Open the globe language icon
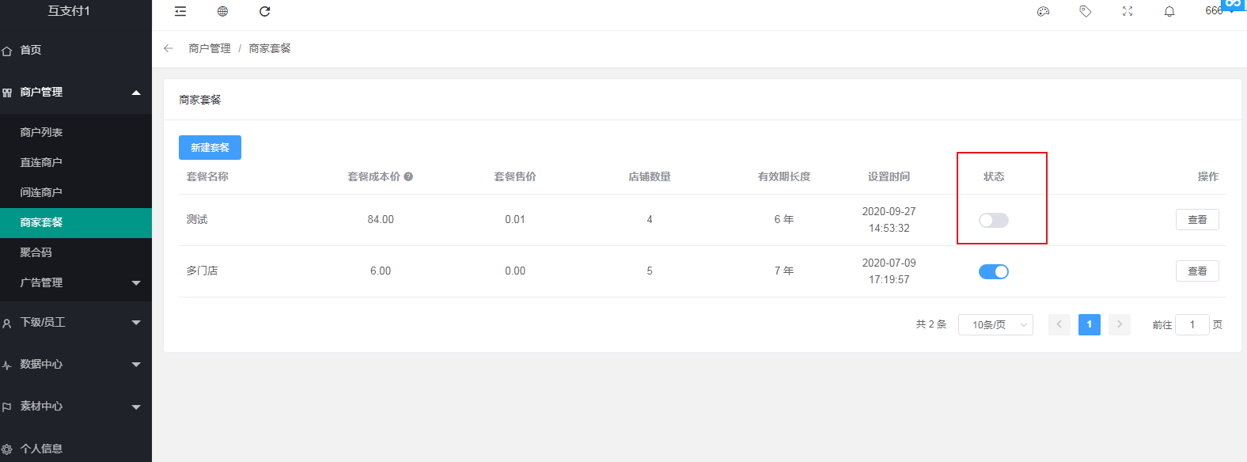The width and height of the screenshot is (1247, 462). [222, 11]
